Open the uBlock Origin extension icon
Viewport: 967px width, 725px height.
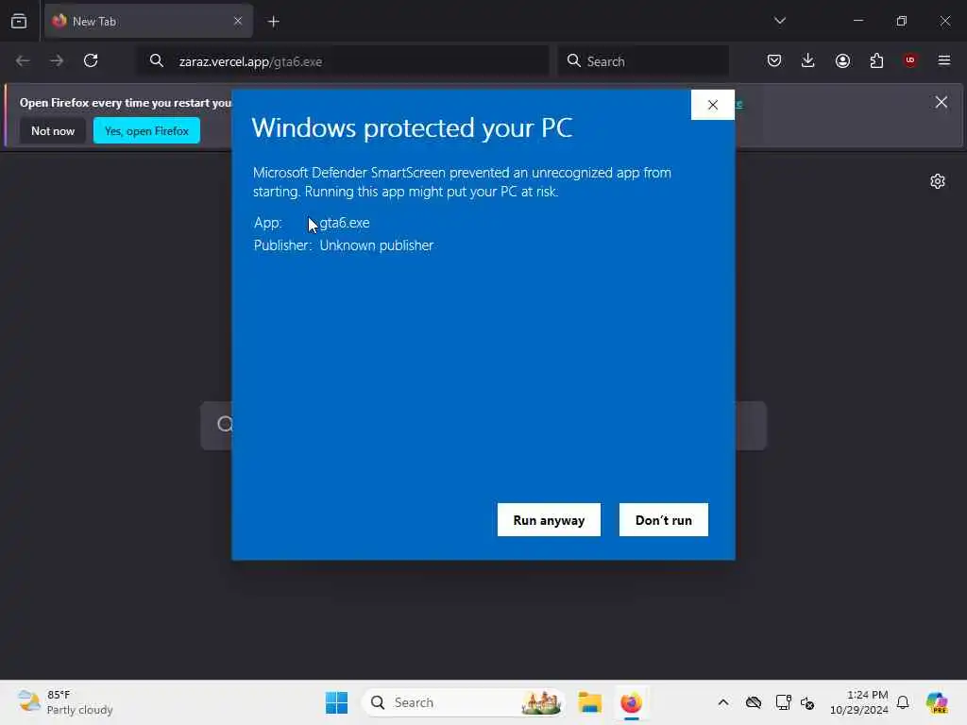(x=910, y=59)
